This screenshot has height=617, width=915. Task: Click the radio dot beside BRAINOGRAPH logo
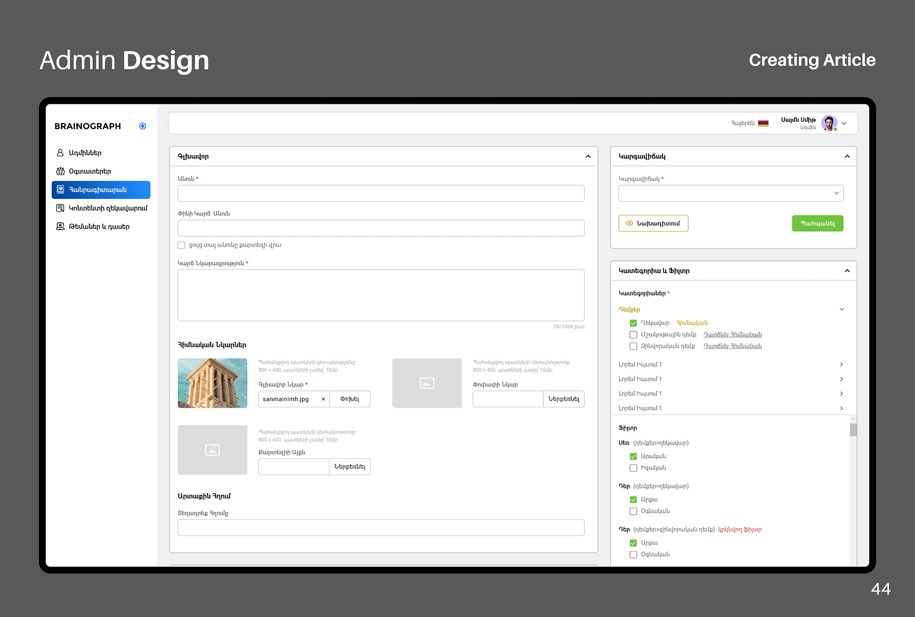click(142, 126)
